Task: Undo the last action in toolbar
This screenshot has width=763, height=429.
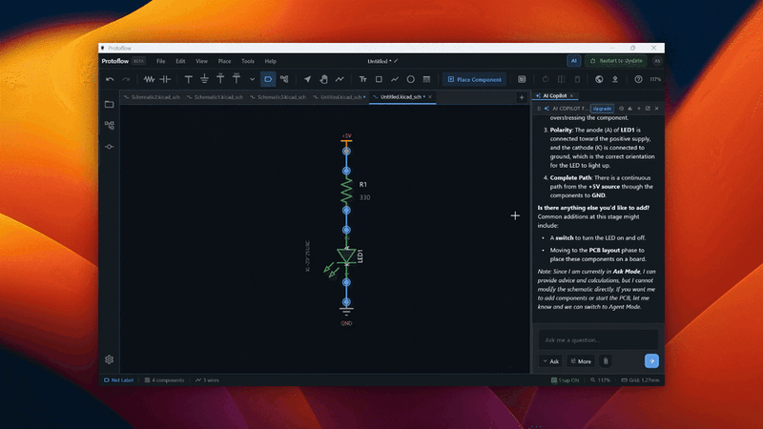Action: pos(110,79)
